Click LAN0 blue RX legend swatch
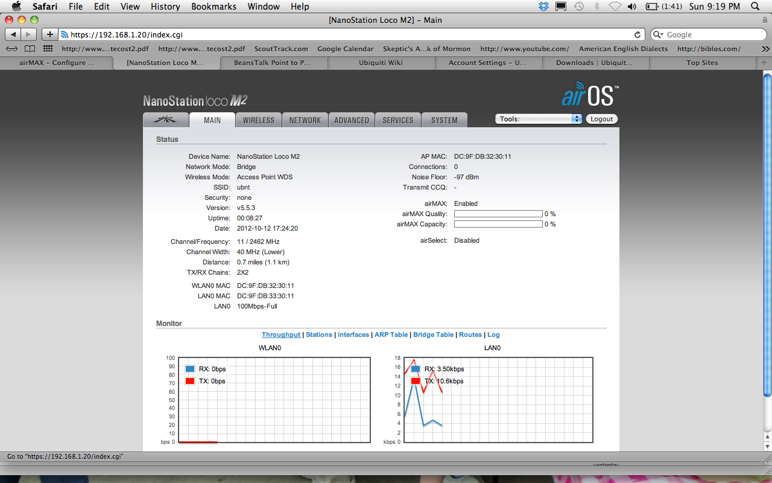The height and width of the screenshot is (483, 772). tap(416, 369)
